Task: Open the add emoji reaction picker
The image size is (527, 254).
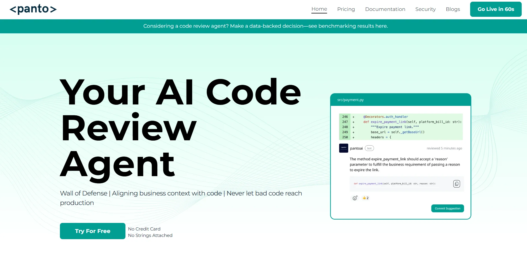Action: [355, 198]
